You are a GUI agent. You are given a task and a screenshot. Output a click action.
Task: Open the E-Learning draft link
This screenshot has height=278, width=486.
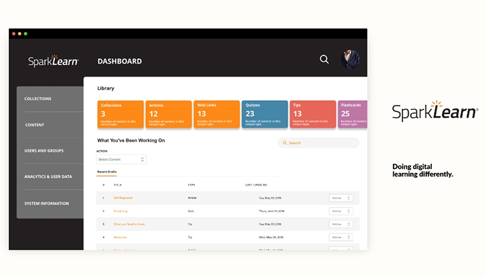pos(121,211)
